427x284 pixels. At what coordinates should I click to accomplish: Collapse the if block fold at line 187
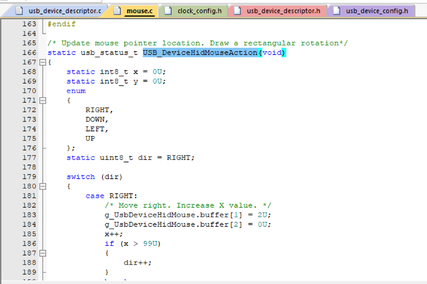(42, 253)
